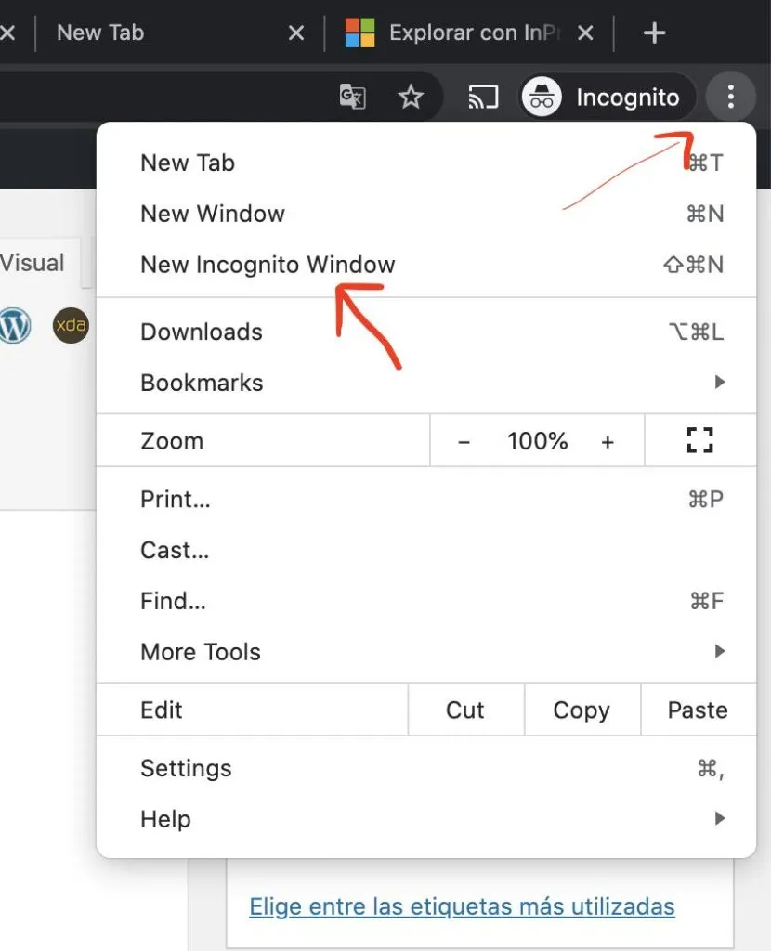Click the Cast icon in the toolbar
The image size is (771, 951).
tap(482, 96)
